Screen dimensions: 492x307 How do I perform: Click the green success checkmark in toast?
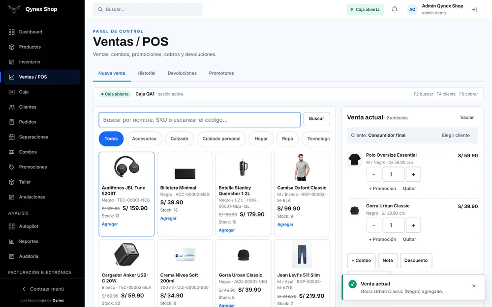tap(352, 284)
